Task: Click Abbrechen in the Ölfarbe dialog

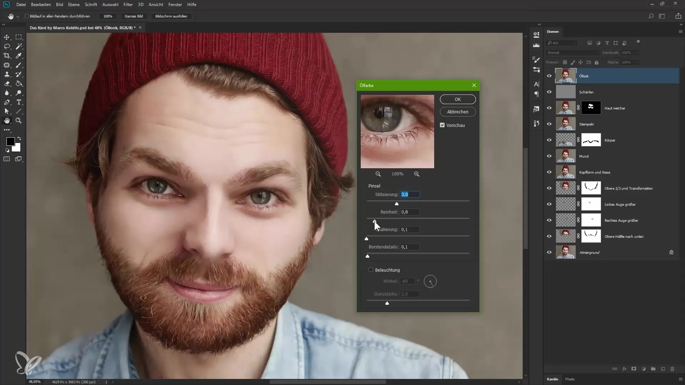Action: click(x=458, y=112)
